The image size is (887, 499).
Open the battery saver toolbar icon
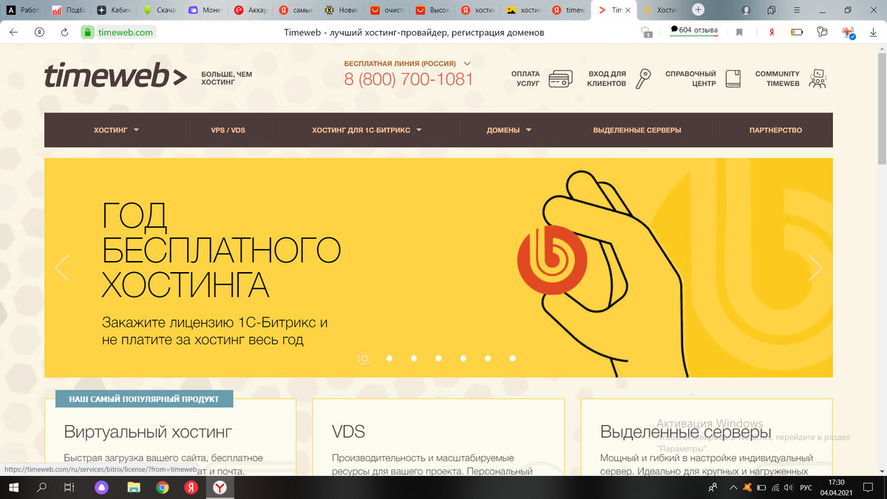797,33
